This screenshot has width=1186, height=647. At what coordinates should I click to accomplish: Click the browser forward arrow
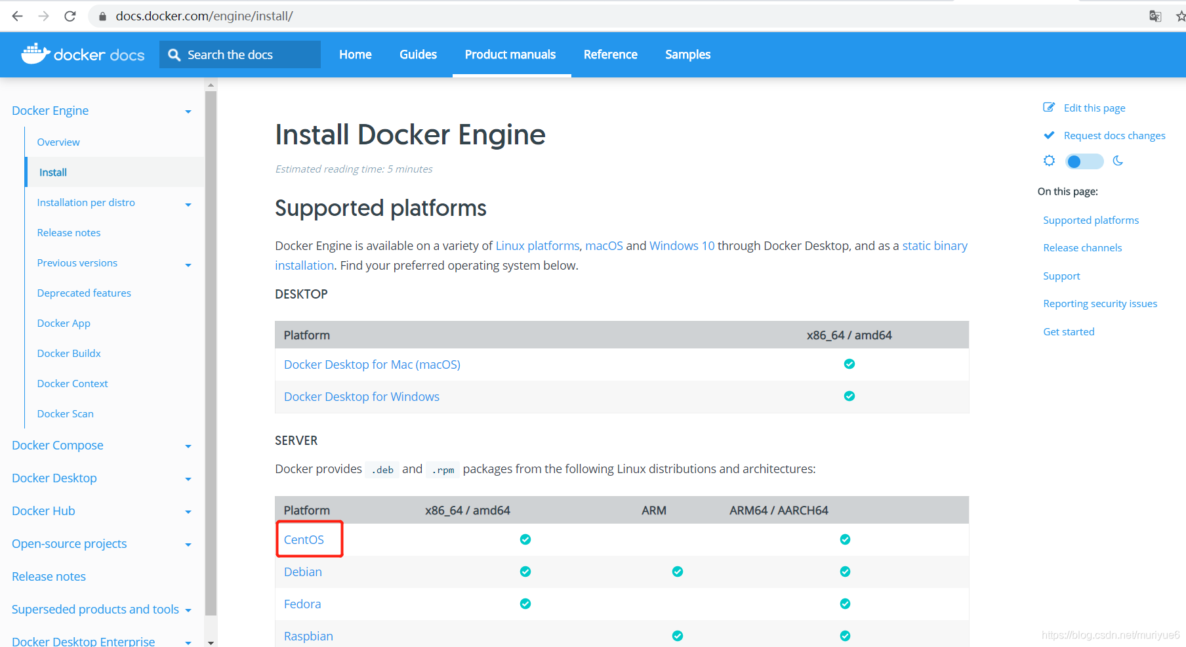pyautogui.click(x=43, y=16)
